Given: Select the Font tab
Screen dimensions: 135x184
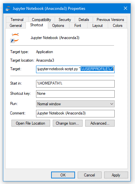Looking at the screenshot, I should (x=78, y=26).
